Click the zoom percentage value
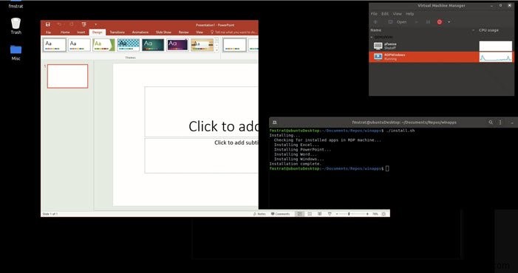This screenshot has width=518, height=273. [x=375, y=214]
